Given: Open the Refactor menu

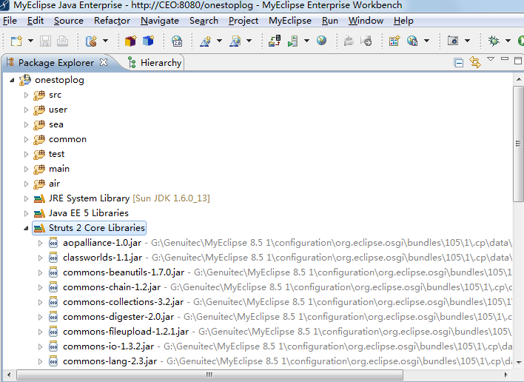Looking at the screenshot, I should 112,21.
